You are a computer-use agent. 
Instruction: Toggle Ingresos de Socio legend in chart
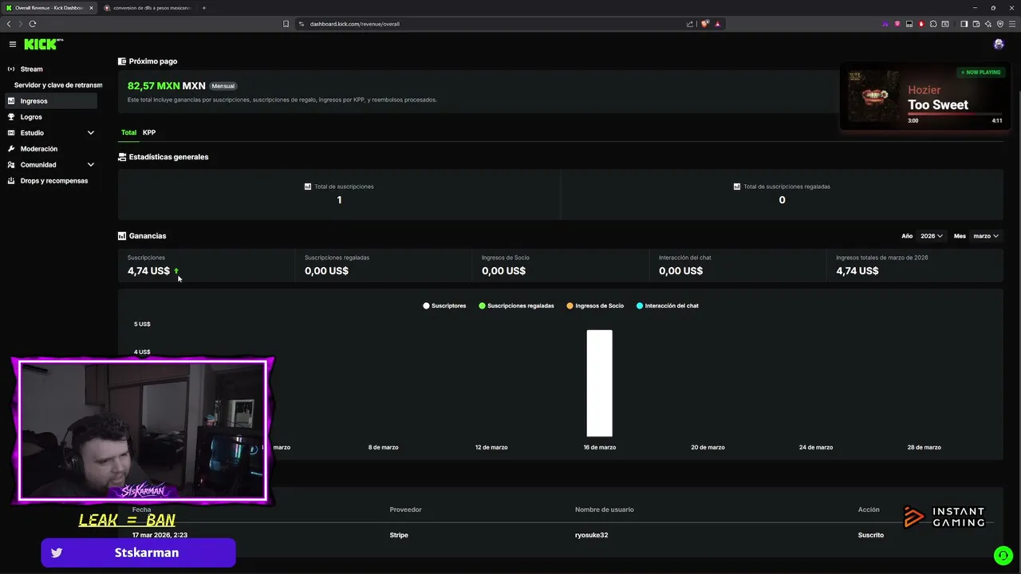click(595, 306)
